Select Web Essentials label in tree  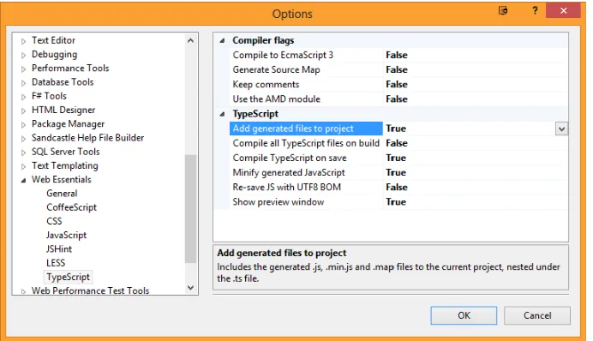tap(61, 180)
